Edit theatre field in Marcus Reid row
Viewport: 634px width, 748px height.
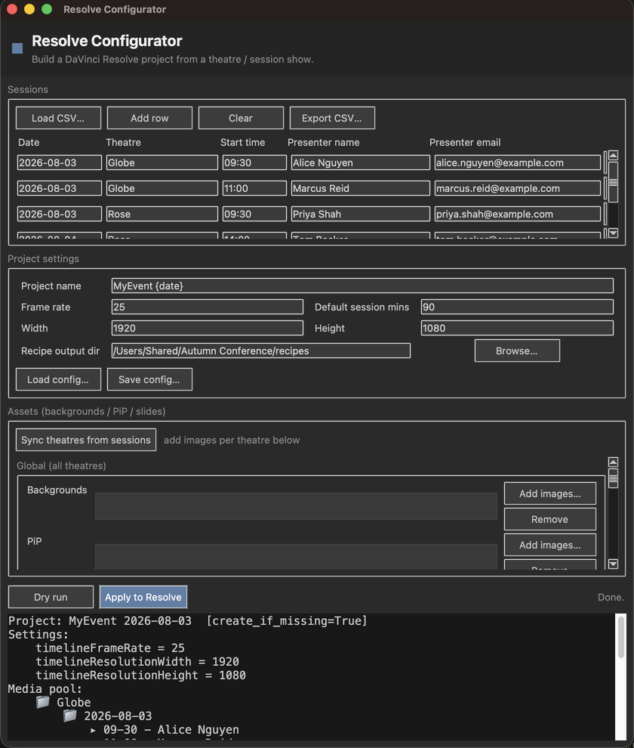162,188
